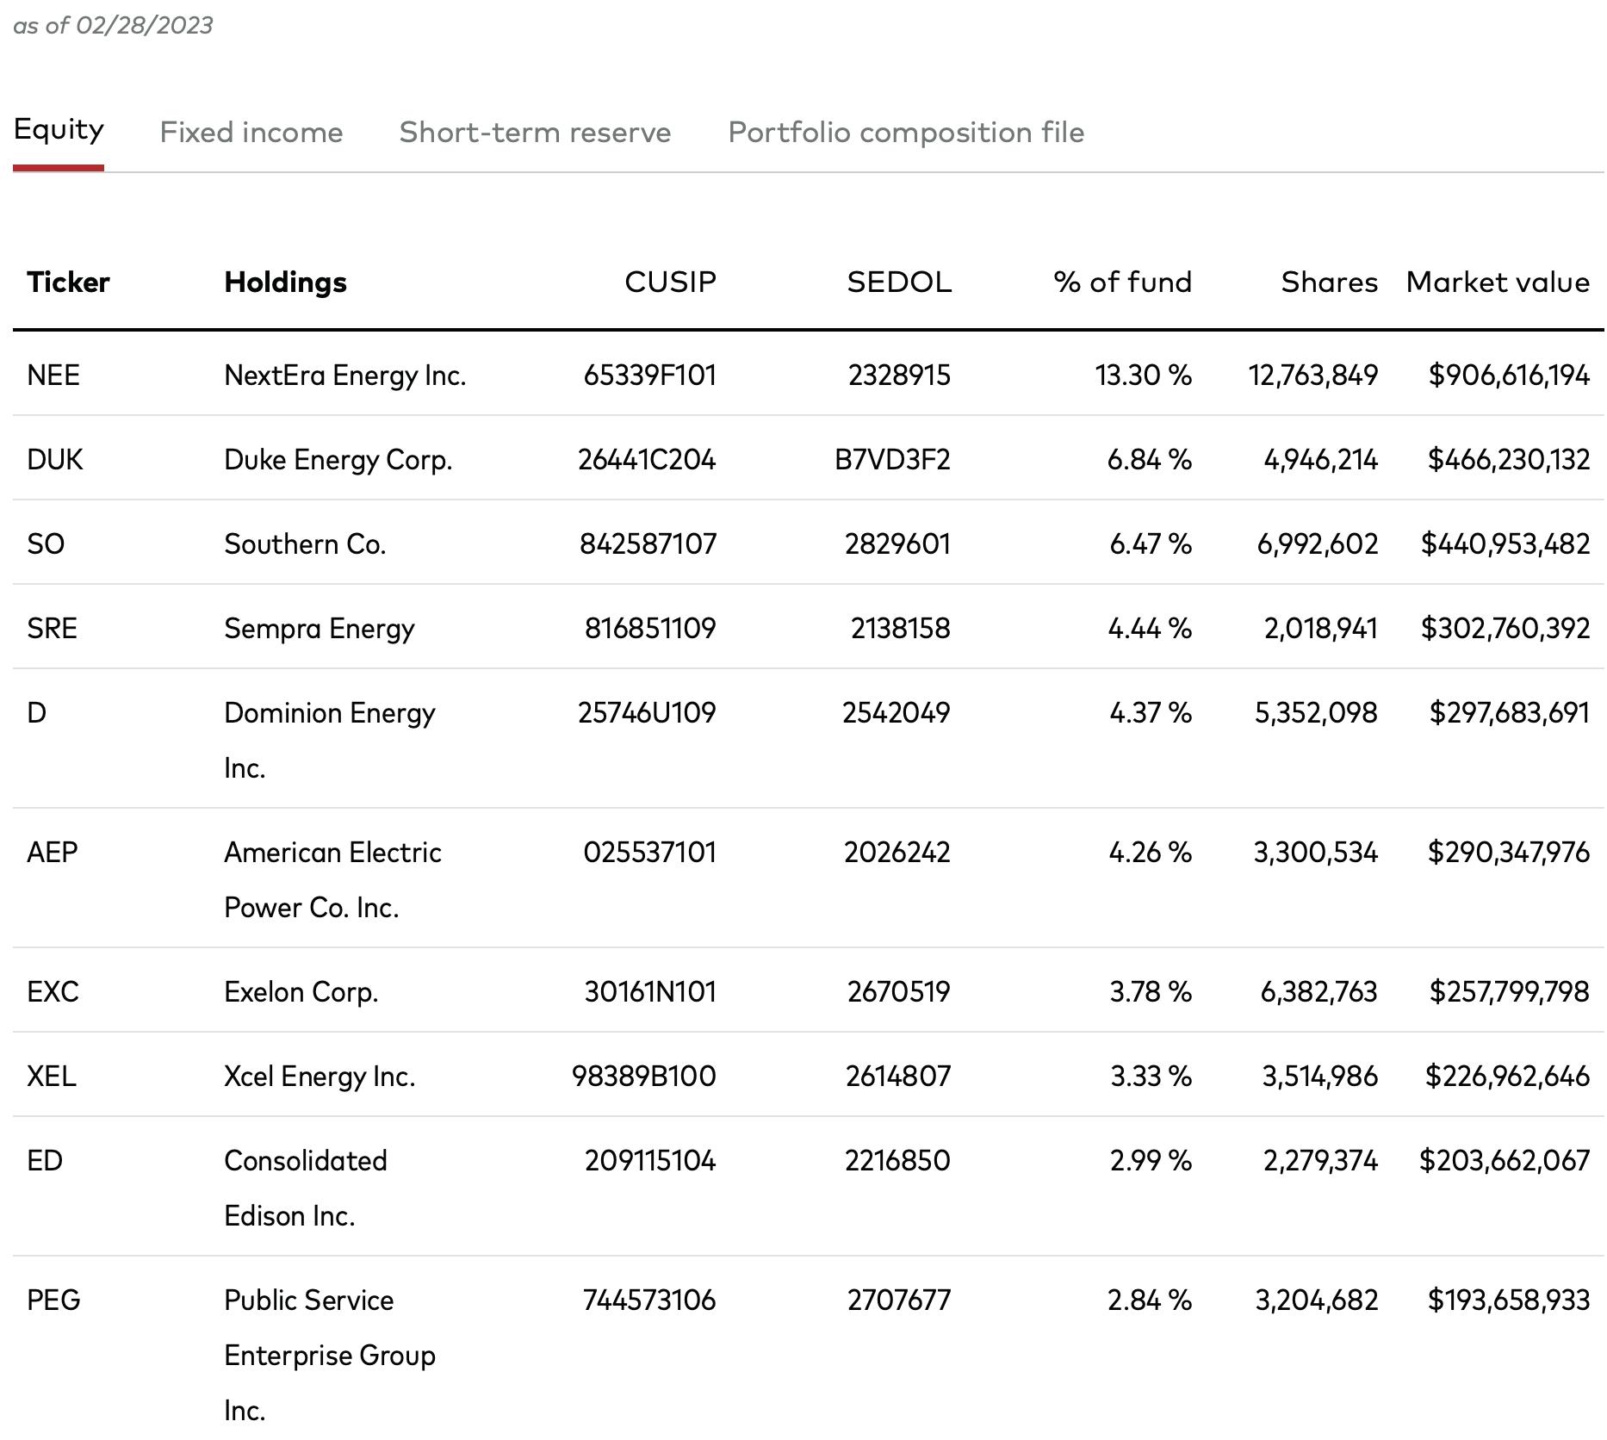Select market value $302,760,392
Screen dimensions: 1607x1440
[1505, 628]
